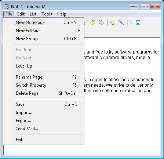Expand the New ExtPage submenu arrow
Viewport: 164px width, 159px height.
79,31
